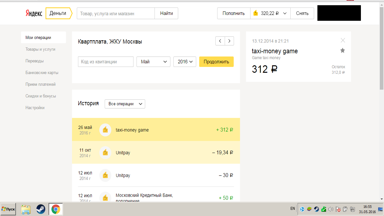Click the Код из квитанции input field

pyautogui.click(x=106, y=62)
